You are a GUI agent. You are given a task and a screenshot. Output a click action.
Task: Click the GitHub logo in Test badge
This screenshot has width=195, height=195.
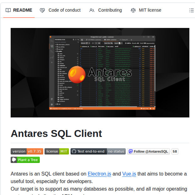(74, 151)
